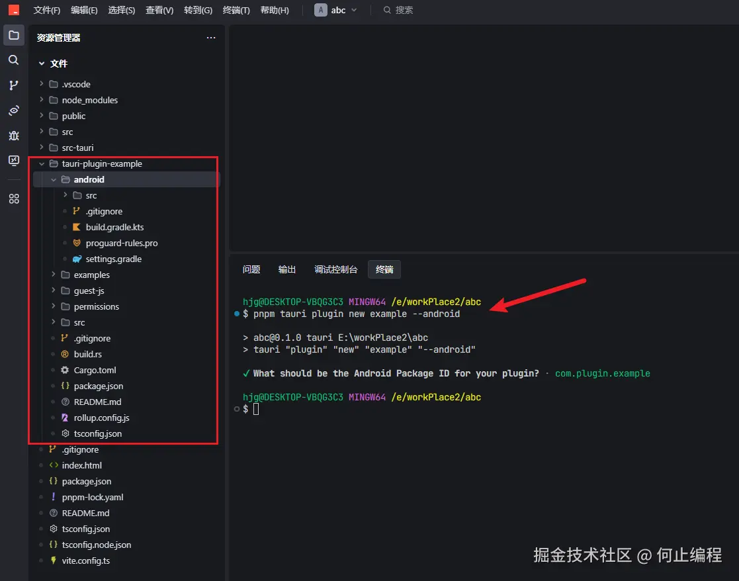Viewport: 739px width, 581px height.
Task: Collapse the tauri-plugin-example folder
Action: pyautogui.click(x=42, y=163)
